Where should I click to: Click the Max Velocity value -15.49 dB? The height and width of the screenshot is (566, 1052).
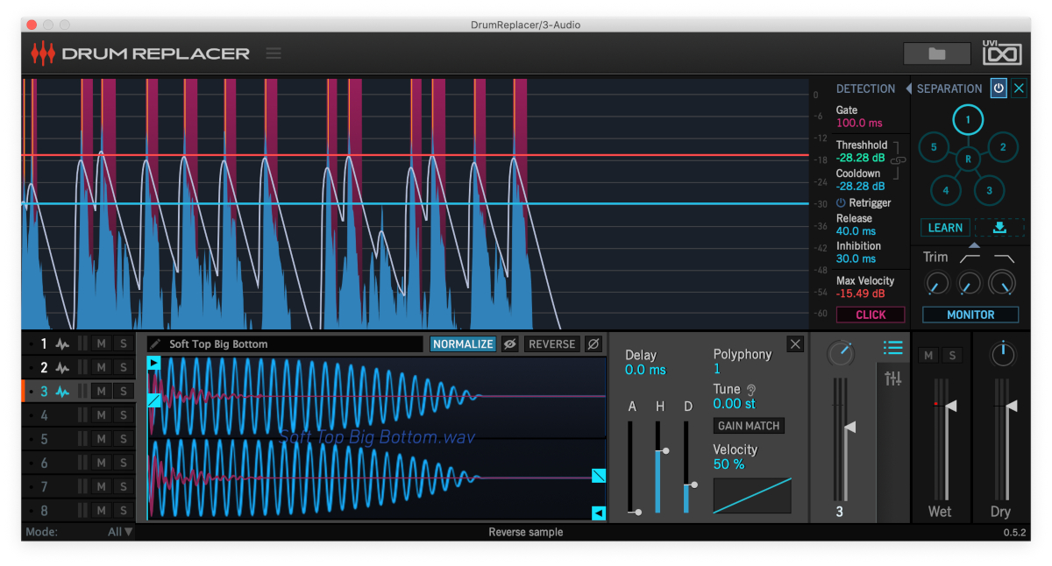(x=860, y=294)
